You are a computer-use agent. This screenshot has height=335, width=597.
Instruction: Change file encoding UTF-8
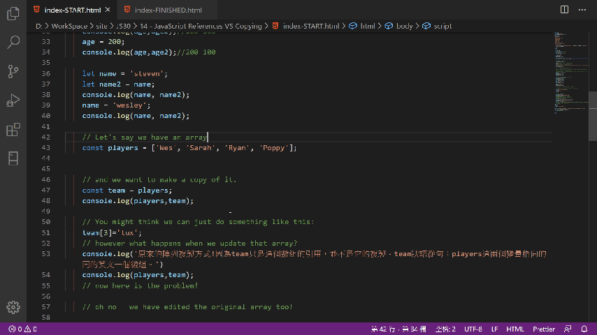tap(473, 329)
